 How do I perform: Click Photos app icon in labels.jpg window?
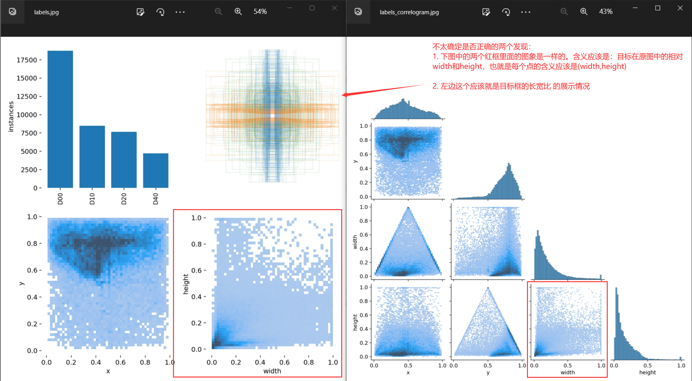(12, 12)
